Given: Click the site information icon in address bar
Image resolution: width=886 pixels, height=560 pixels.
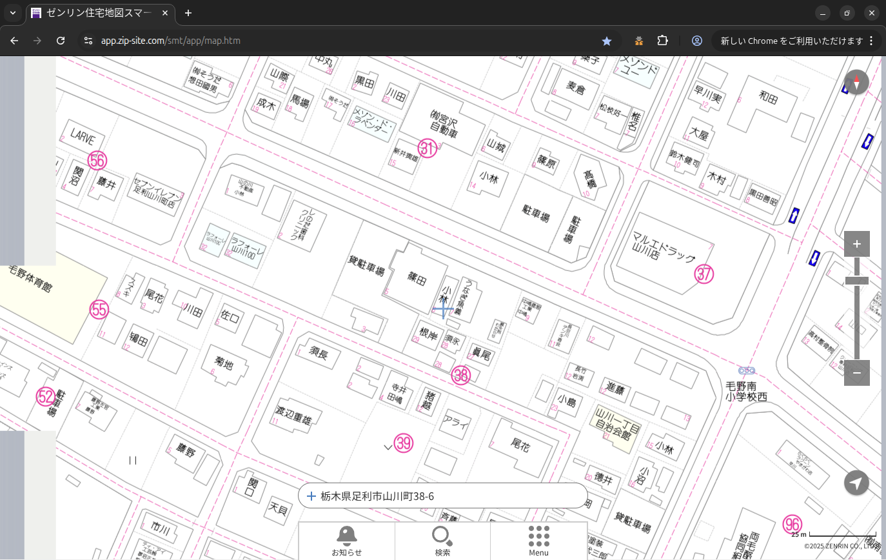Looking at the screenshot, I should [x=89, y=41].
